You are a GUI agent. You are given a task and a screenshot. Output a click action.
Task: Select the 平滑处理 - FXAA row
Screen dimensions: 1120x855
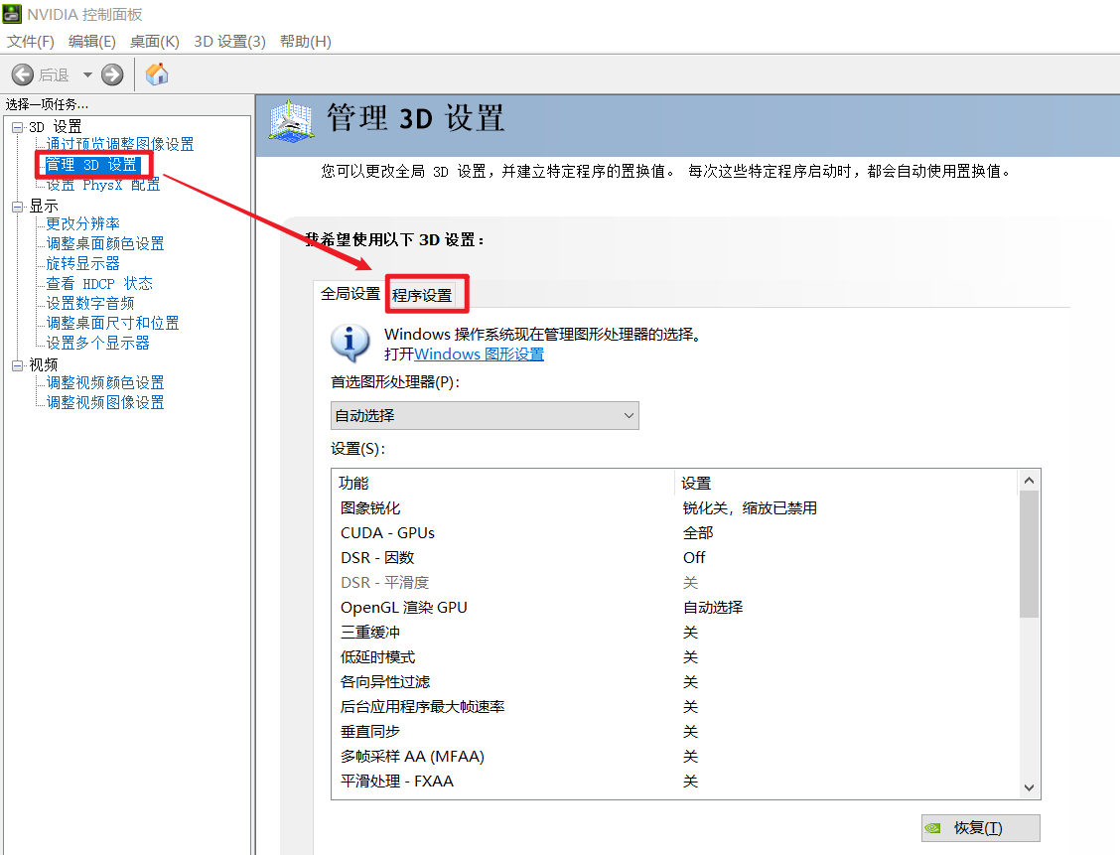point(675,782)
